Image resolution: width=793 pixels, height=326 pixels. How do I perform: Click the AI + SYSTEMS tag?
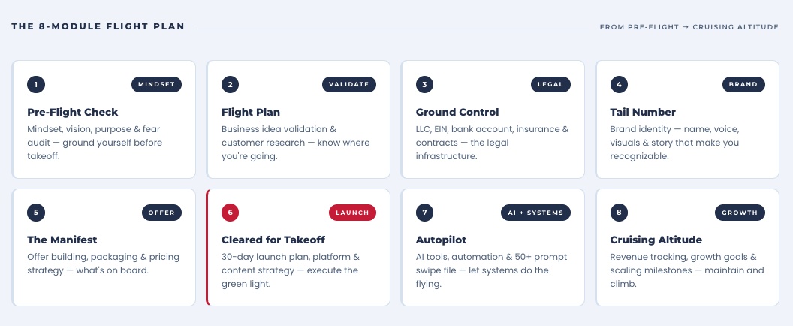coord(535,213)
